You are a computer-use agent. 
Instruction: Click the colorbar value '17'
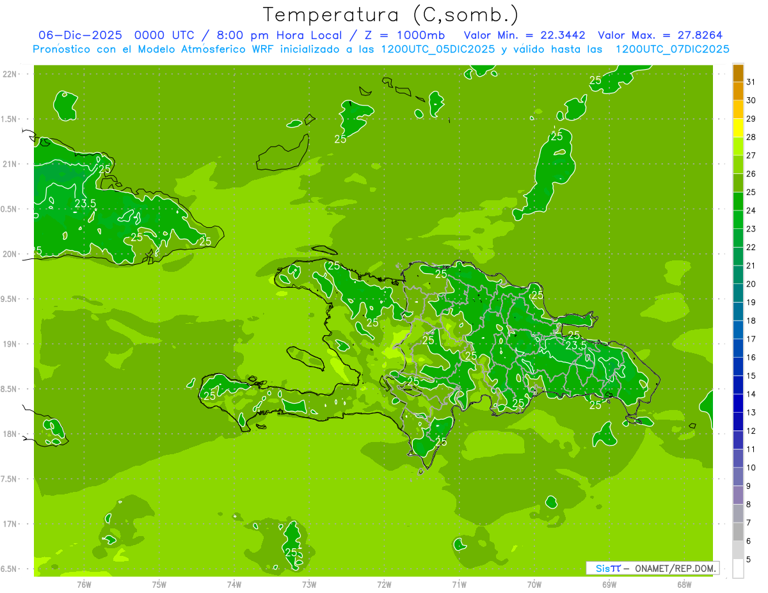pyautogui.click(x=751, y=339)
